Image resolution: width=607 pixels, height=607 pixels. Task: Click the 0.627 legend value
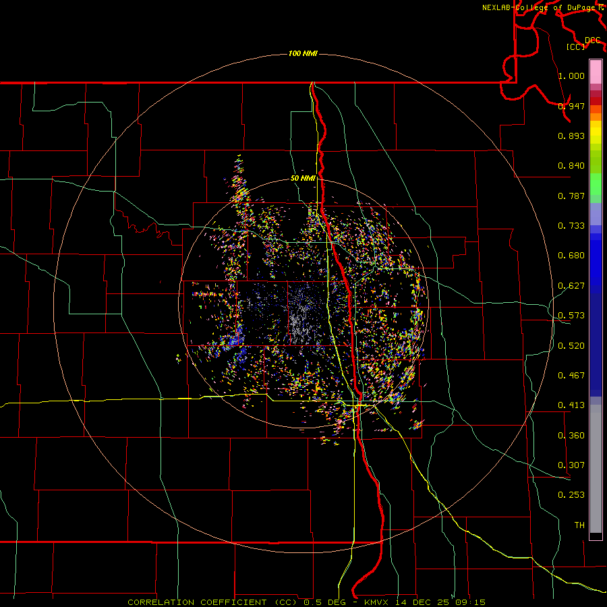(x=571, y=286)
